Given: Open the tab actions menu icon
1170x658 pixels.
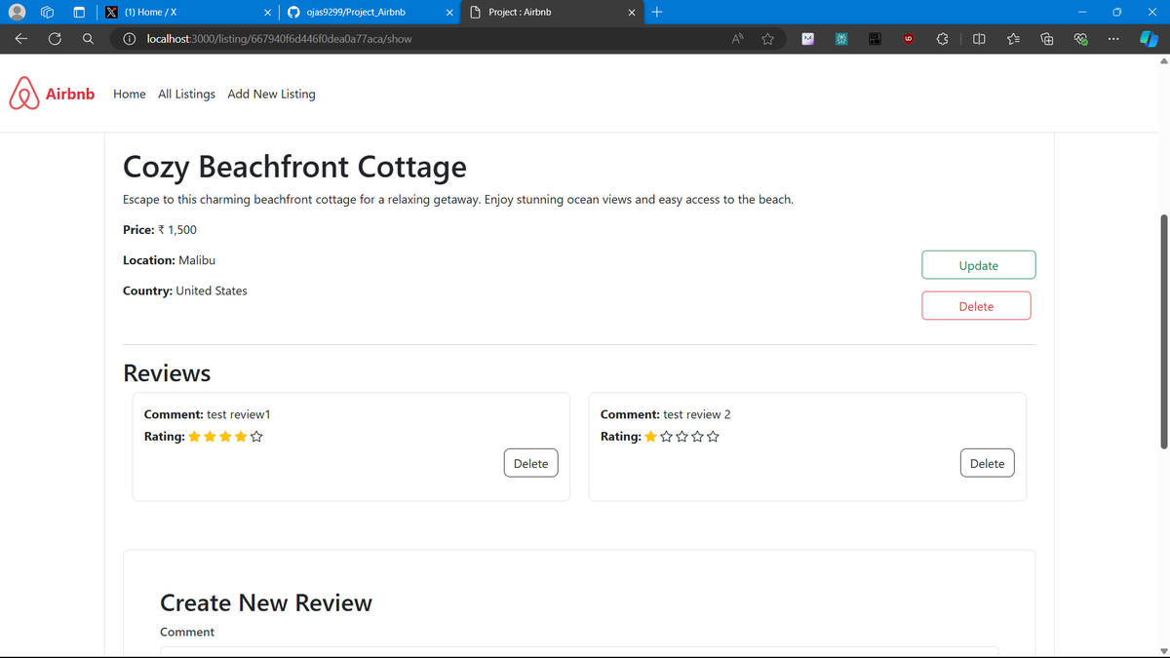Looking at the screenshot, I should [x=80, y=12].
